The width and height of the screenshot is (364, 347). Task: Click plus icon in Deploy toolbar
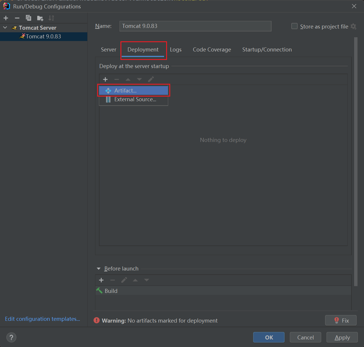tap(105, 79)
